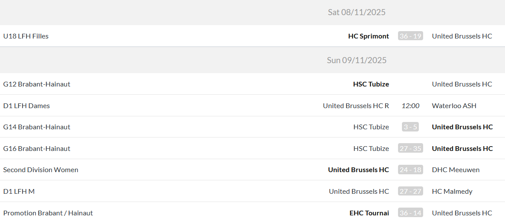Select the HC Malmedy team
Screen dimensions: 505x221
(452, 192)
